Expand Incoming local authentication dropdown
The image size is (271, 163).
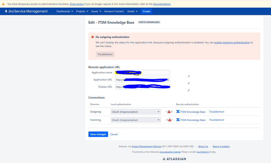(136, 120)
